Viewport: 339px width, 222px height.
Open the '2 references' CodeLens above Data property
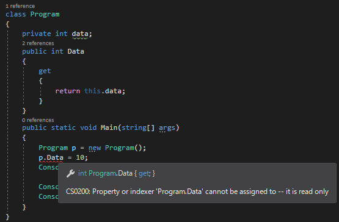(x=38, y=43)
